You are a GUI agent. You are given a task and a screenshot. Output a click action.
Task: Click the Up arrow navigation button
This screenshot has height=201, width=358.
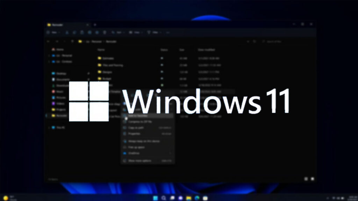[x=72, y=41]
